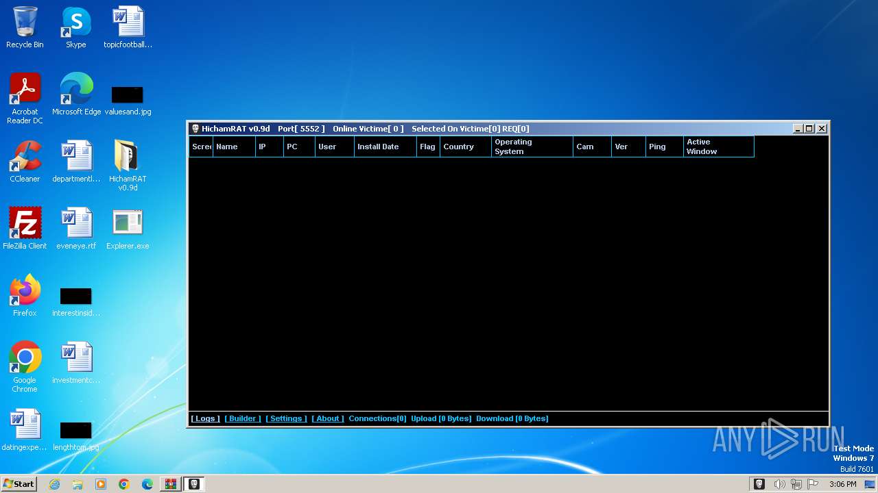
Task: Sort by the Install Date column header
Action: pyautogui.click(x=385, y=147)
